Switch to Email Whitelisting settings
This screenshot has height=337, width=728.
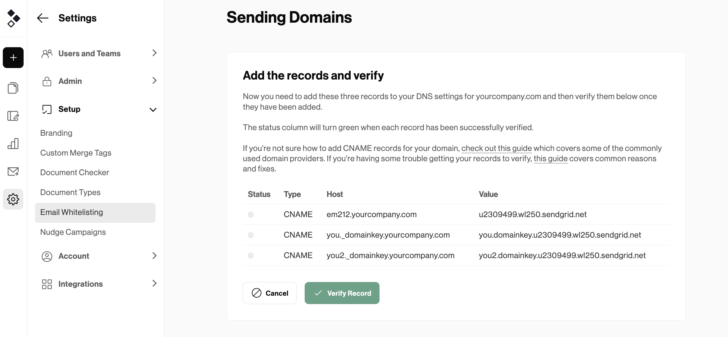pyautogui.click(x=71, y=212)
